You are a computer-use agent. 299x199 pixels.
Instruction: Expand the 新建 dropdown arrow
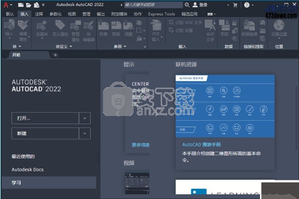click(85, 133)
